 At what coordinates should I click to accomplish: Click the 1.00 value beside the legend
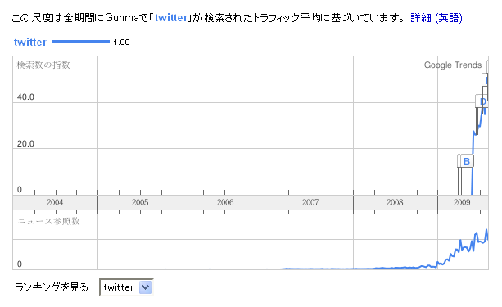[121, 43]
